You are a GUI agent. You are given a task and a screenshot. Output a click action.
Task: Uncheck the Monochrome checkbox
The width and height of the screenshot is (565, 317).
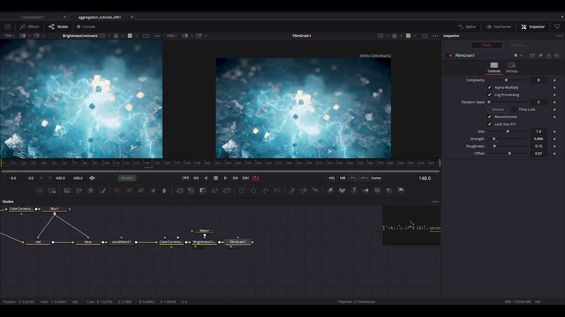pos(490,117)
